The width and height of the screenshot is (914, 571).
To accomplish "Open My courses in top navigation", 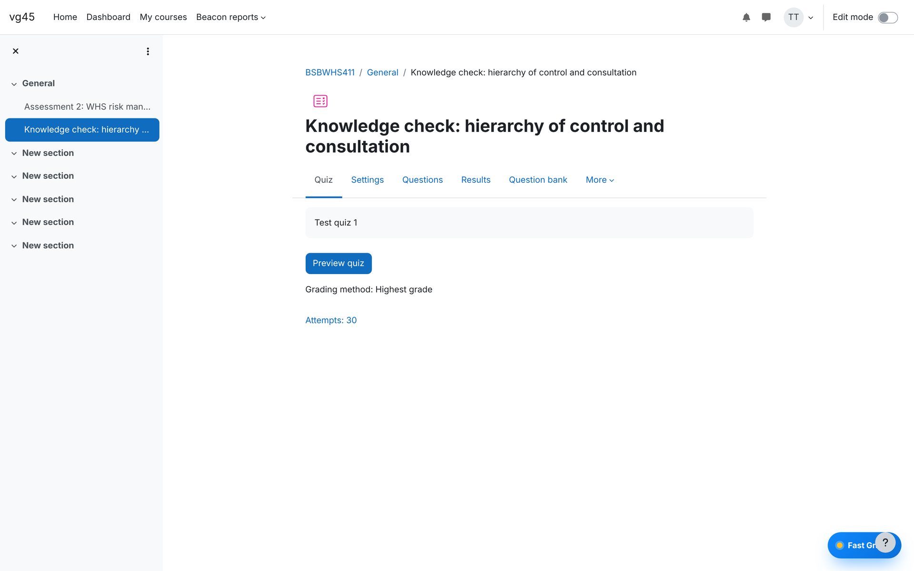I will coord(163,17).
